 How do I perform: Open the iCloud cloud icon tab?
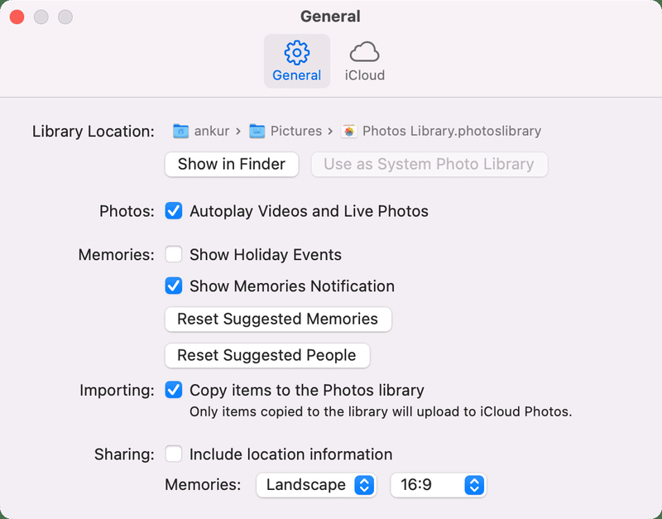point(364,52)
